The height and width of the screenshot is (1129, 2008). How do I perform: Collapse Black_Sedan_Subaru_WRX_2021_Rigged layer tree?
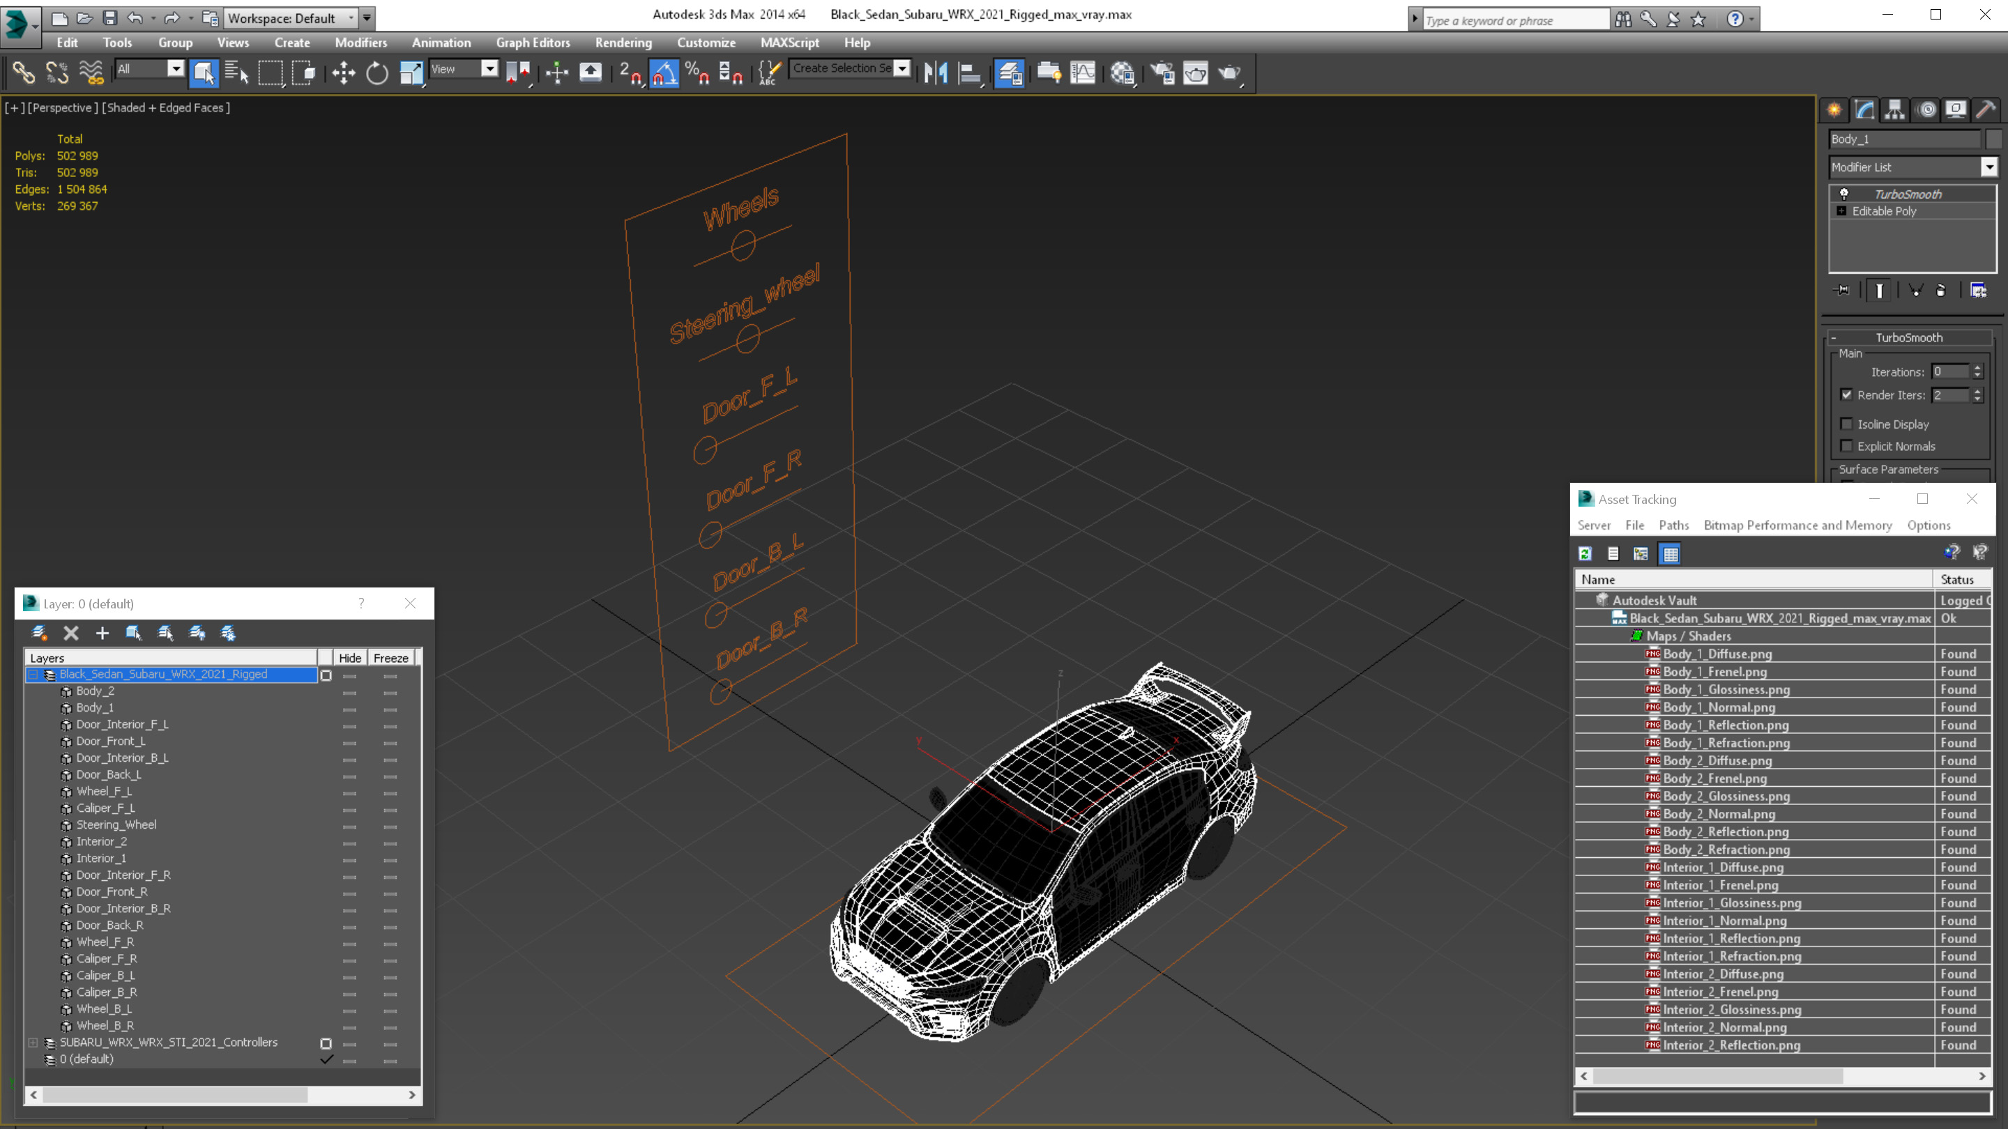coord(33,675)
